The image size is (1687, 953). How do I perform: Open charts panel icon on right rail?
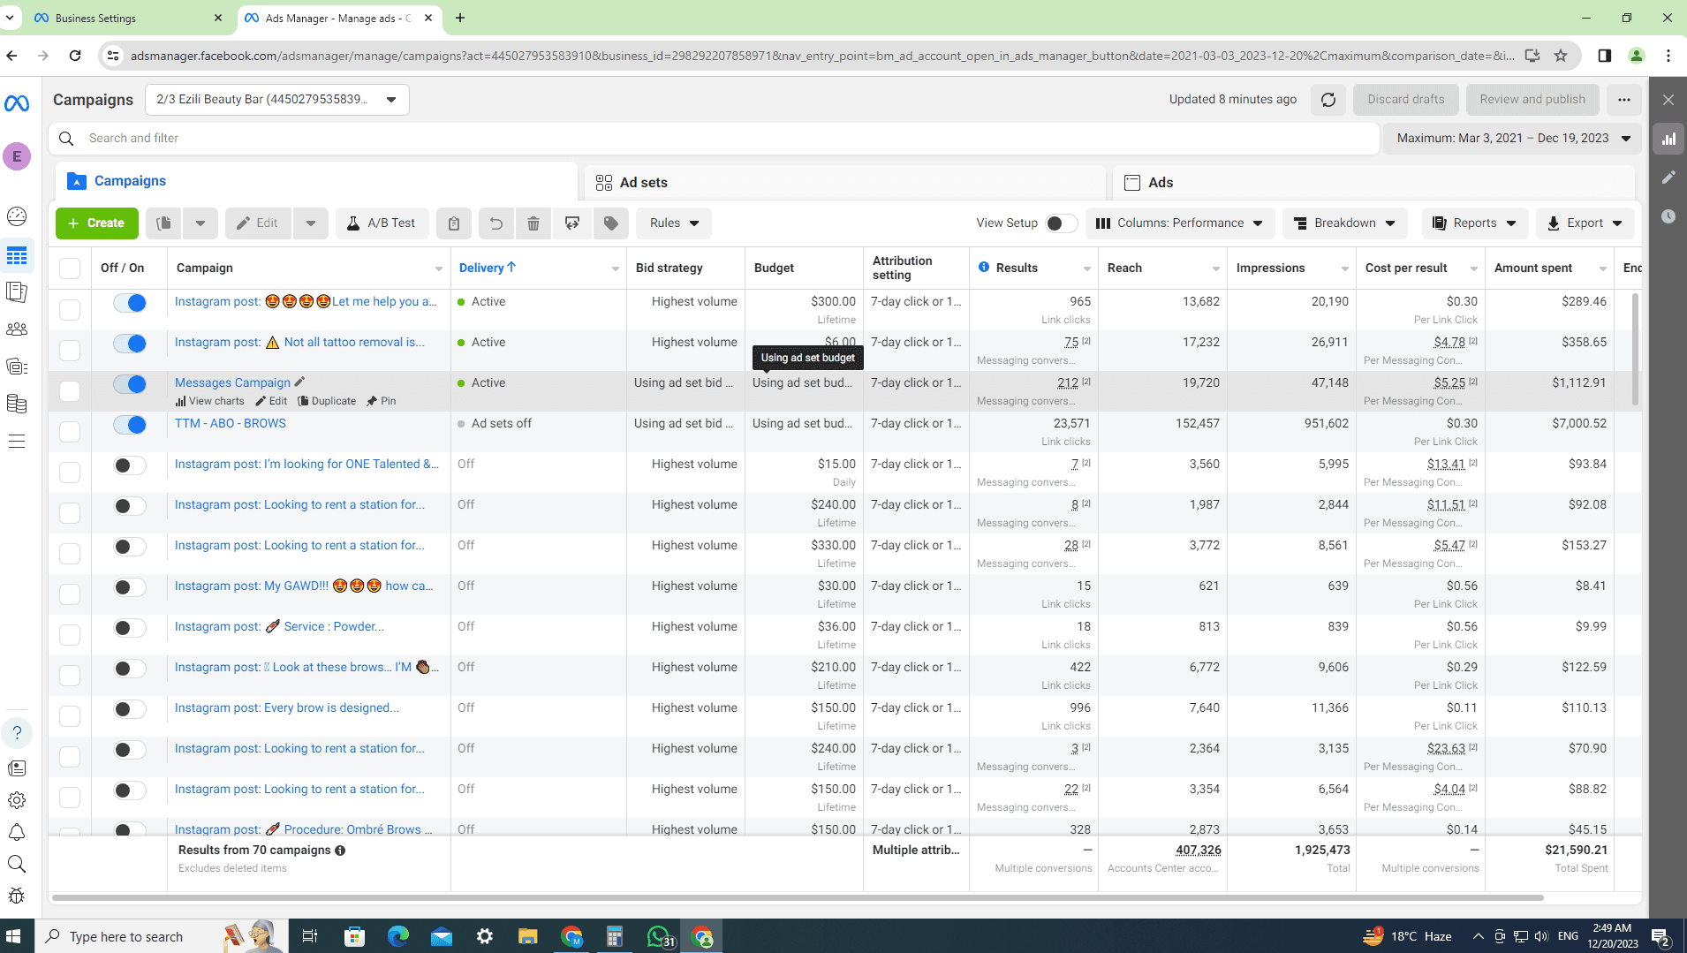1668,139
